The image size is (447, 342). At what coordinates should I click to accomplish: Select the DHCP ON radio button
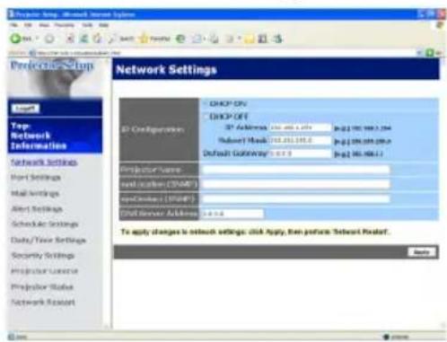(206, 104)
